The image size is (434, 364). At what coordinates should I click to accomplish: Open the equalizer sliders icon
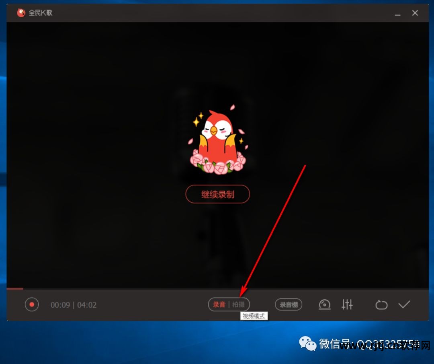point(347,304)
